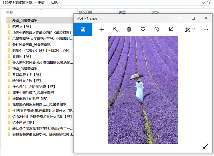214x156 pixels.
Task: Click the 电商 breadcrumb in address bar
Action: tap(41, 3)
